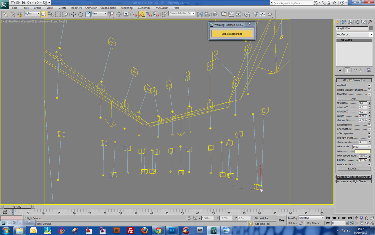Click the Mirror tool

(200, 14)
